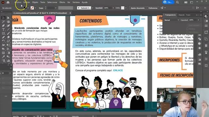Click the stroke color swatch (none)
209x117 pixels.
click(32, 8)
